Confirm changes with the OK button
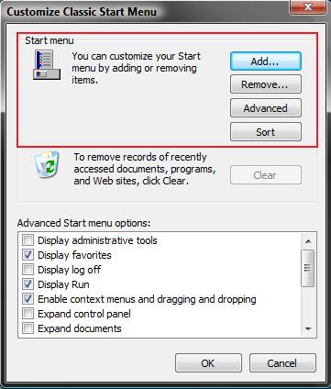 coord(208,363)
